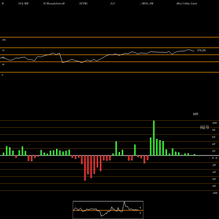219x219 pixels.
Task: Click the current RSI value 59.26
Action: (x=201, y=50)
